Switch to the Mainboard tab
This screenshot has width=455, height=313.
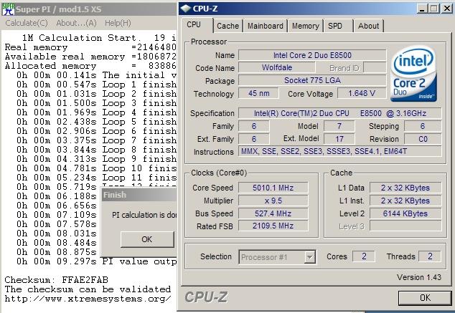click(x=266, y=26)
